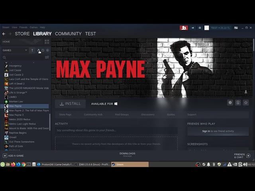Click the INSTALL button
This screenshot has height=191, width=255.
click(x=70, y=104)
